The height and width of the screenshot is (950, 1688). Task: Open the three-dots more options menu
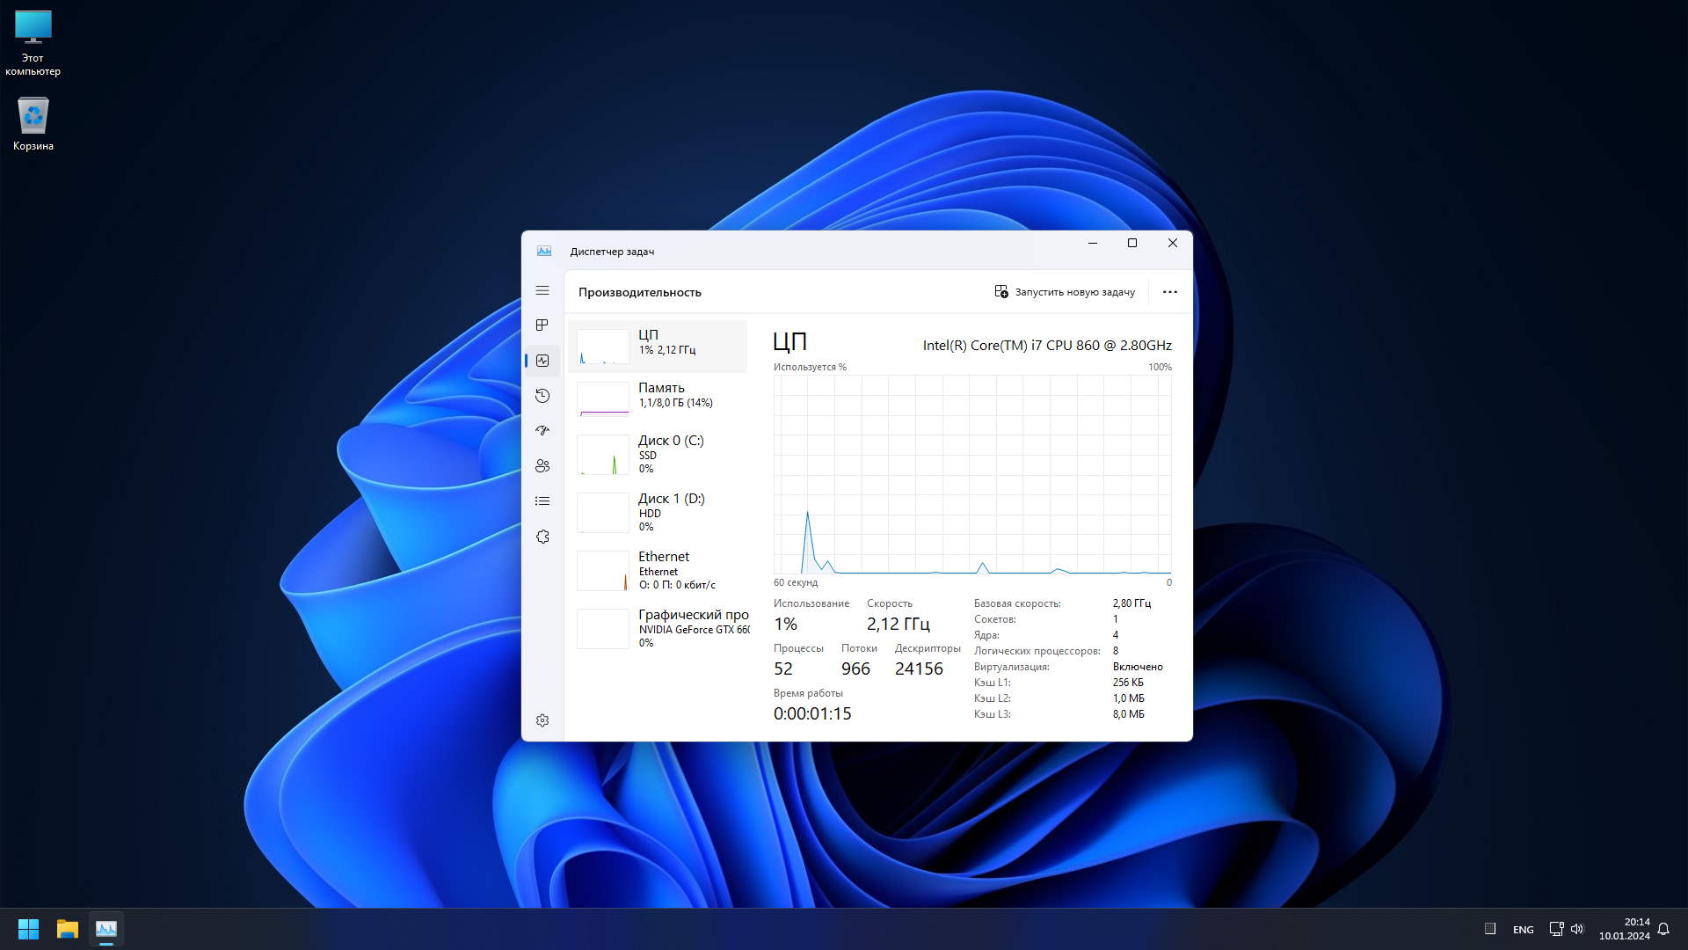(1169, 292)
